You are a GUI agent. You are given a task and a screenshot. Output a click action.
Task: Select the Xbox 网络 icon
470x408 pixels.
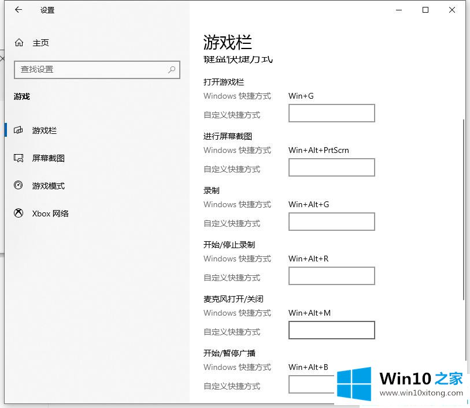point(18,214)
